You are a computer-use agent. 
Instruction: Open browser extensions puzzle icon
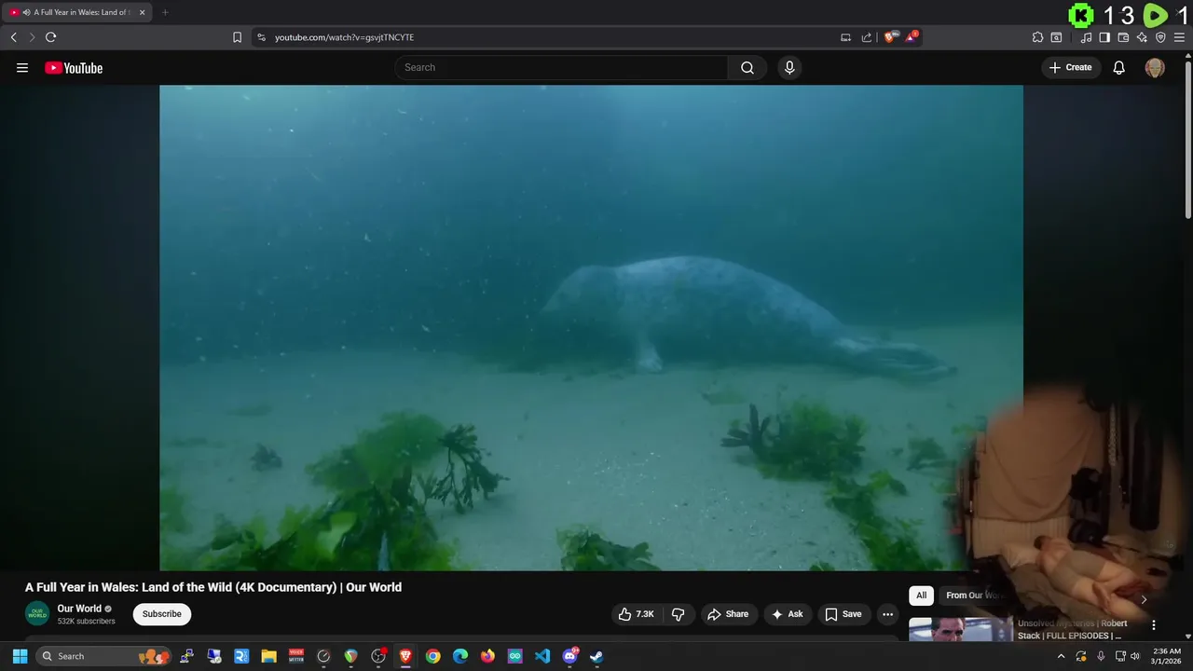1037,37
